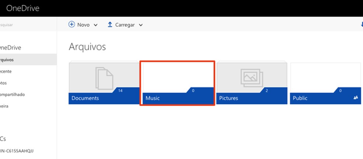Click the upload arrow icon beside Carregar
363x159 pixels.
pos(110,25)
